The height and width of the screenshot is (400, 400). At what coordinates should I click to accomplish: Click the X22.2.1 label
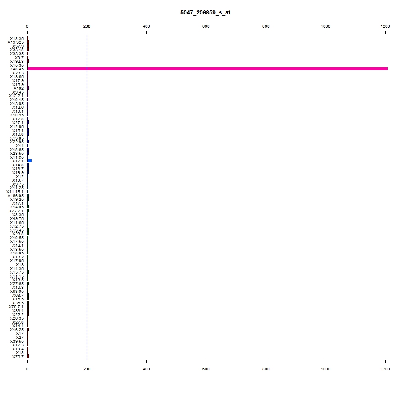[16, 211]
